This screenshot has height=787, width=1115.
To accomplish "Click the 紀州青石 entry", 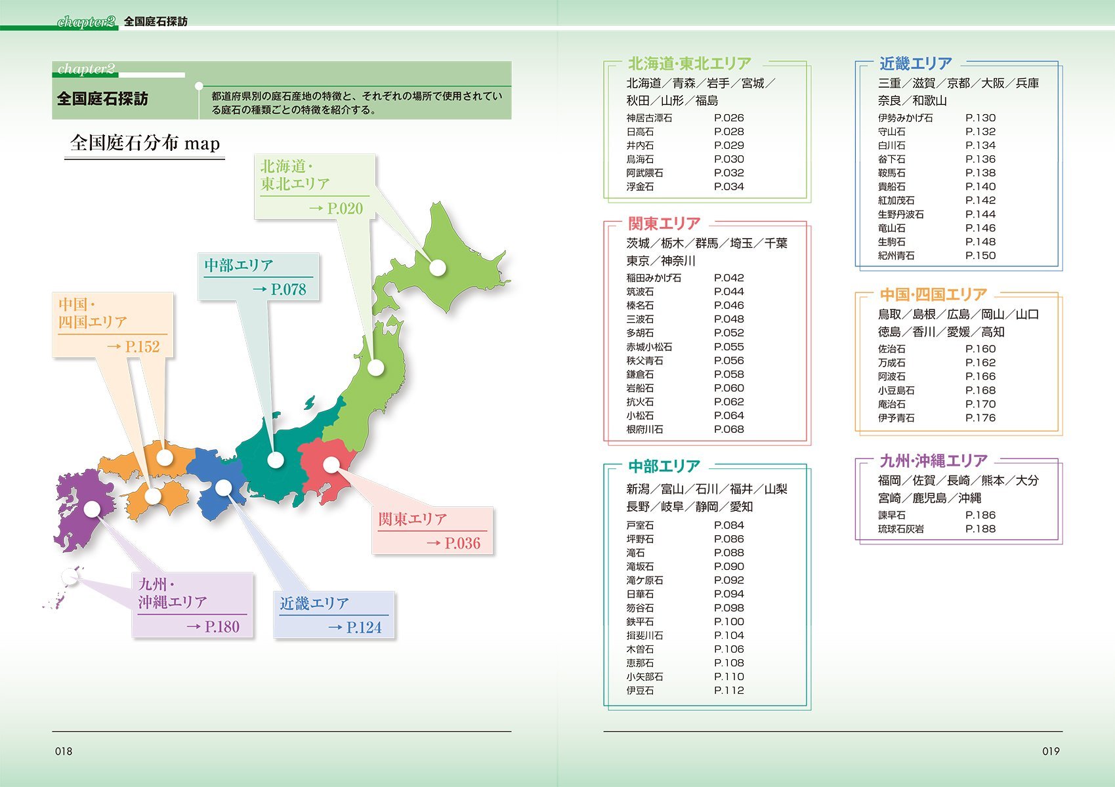I will pos(937,256).
